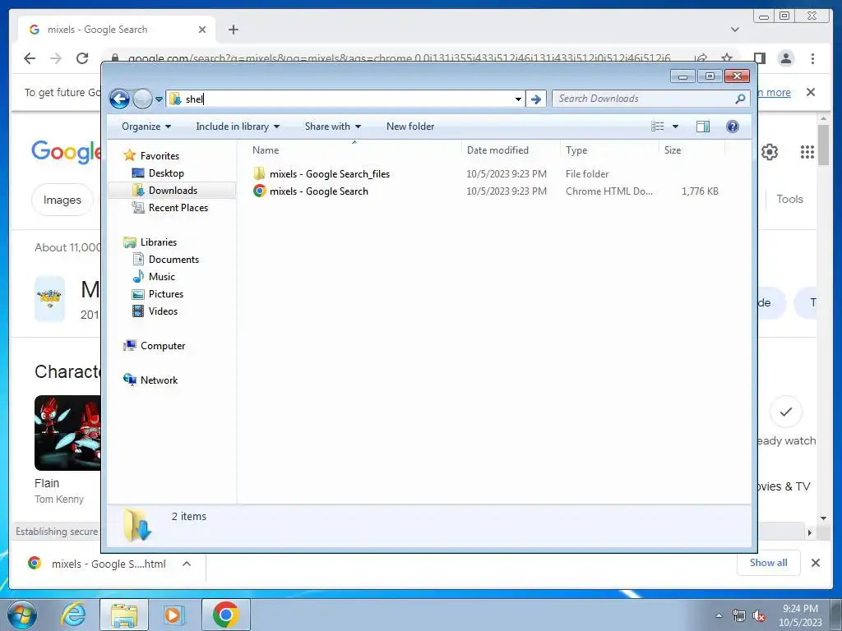Click the Chrome icon of the HTML file
This screenshot has height=631, width=842.
[259, 191]
